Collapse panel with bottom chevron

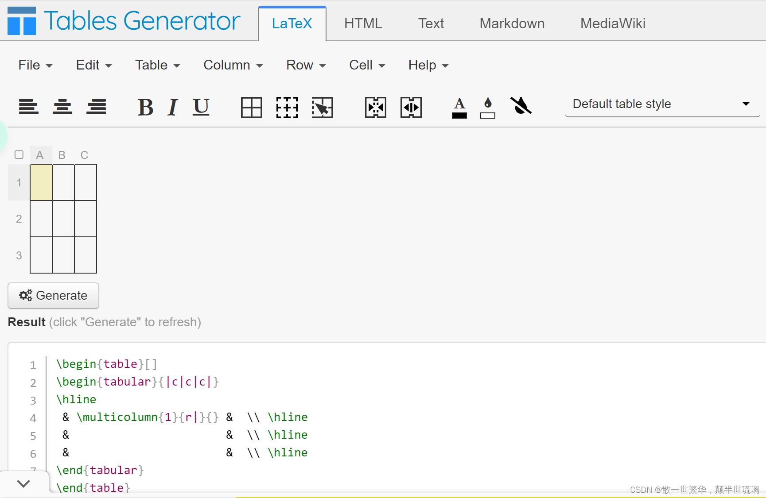click(23, 483)
